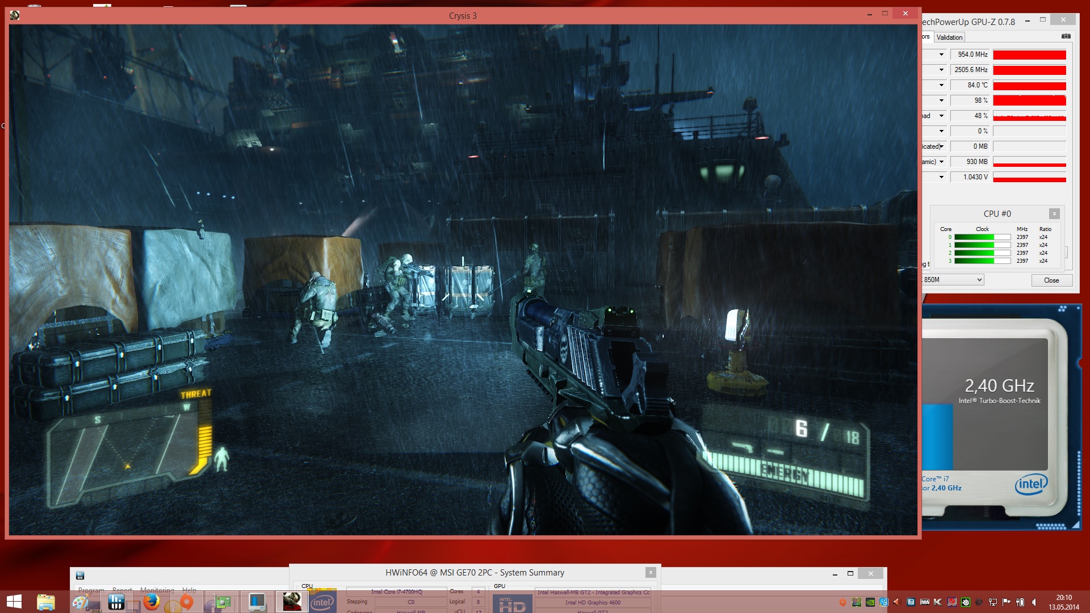Screen dimensions: 1090x613
Task: Open the network connection tray icon
Action: (x=992, y=602)
